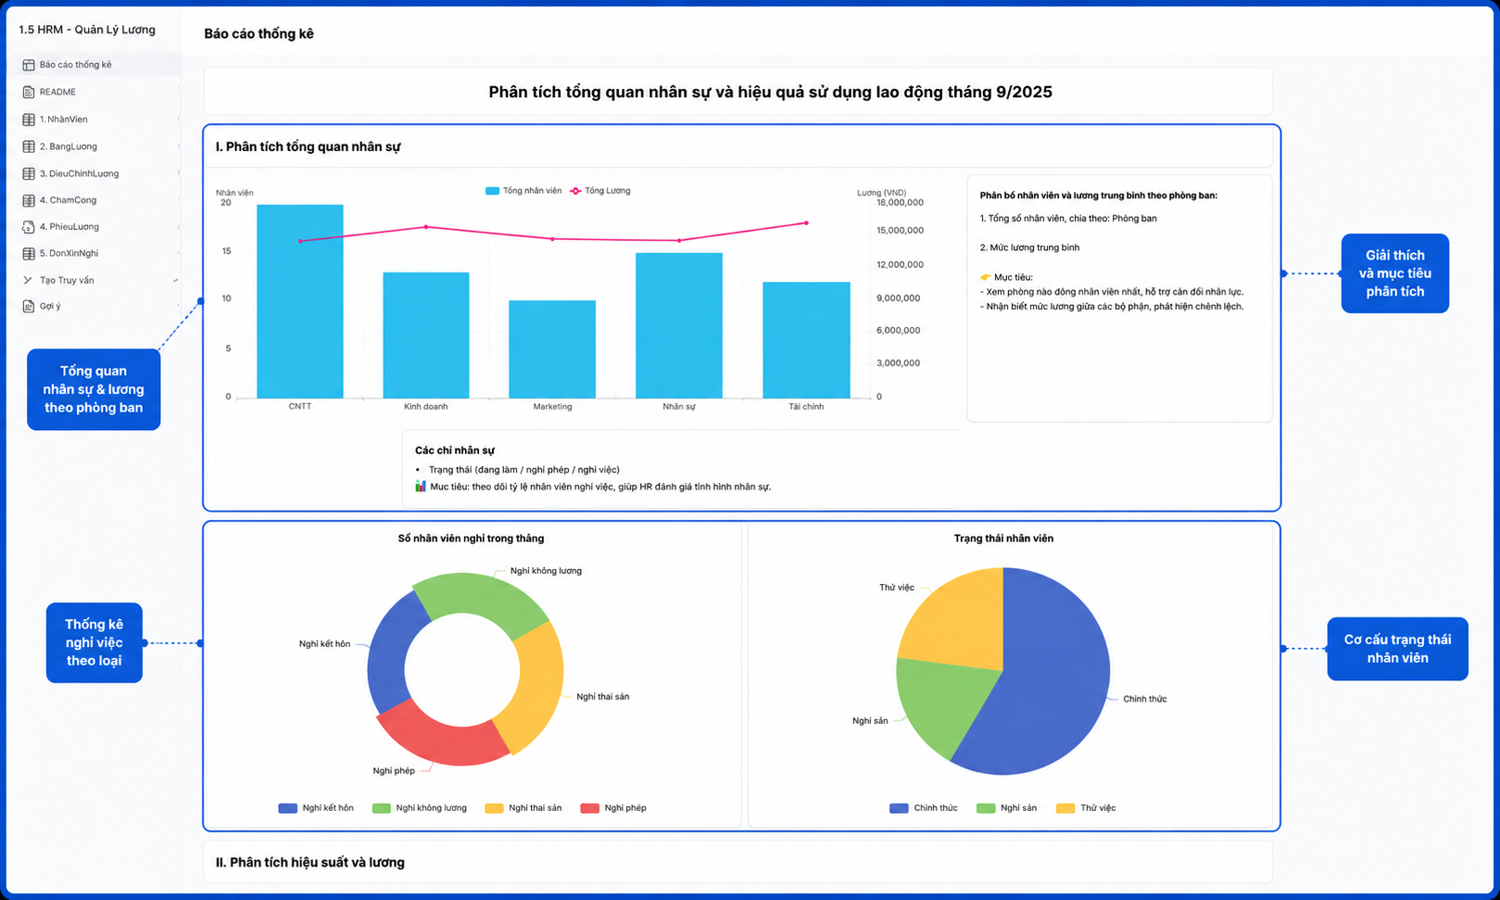The image size is (1500, 900).
Task: Click the table icon beside 1. NhânVien
Action: tap(29, 120)
